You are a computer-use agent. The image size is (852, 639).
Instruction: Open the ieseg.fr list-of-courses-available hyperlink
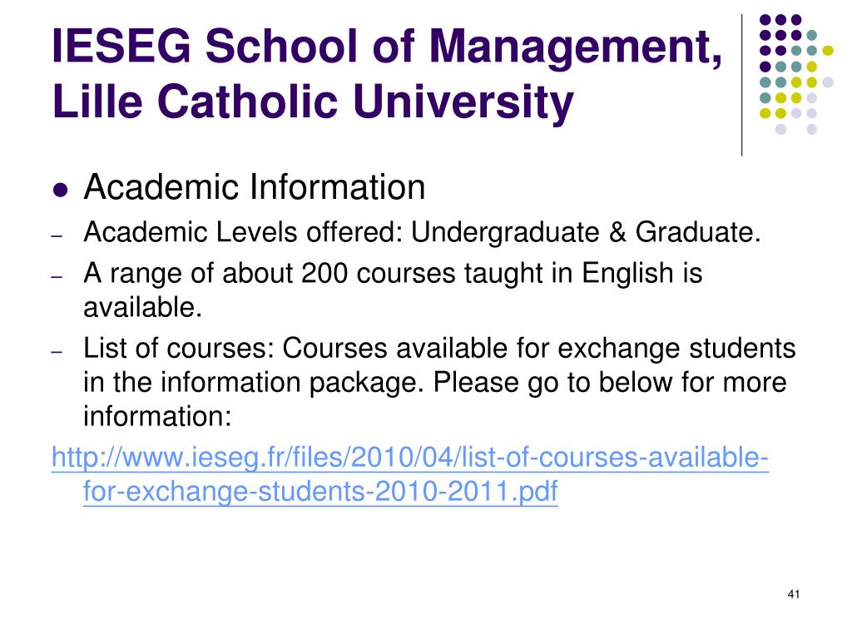pos(410,458)
